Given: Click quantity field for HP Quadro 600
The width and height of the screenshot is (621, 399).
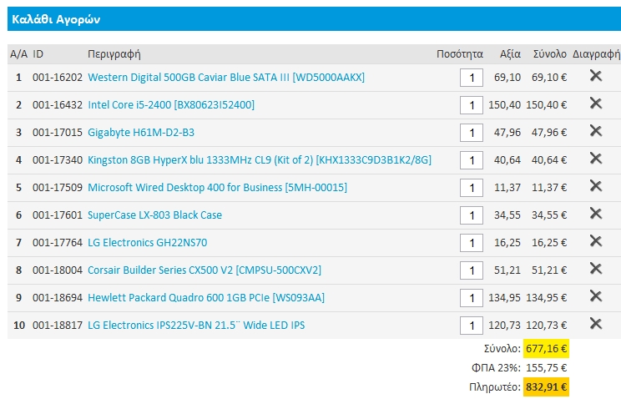Looking at the screenshot, I should (x=472, y=298).
